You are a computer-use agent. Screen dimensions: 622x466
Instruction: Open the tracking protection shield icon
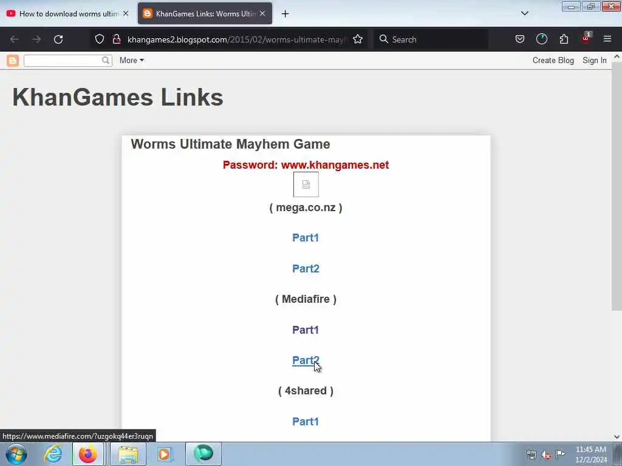100,39
